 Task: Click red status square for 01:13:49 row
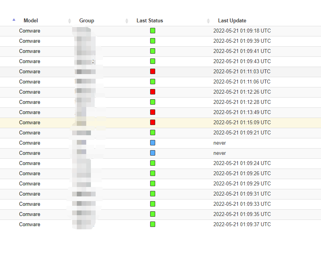click(152, 112)
